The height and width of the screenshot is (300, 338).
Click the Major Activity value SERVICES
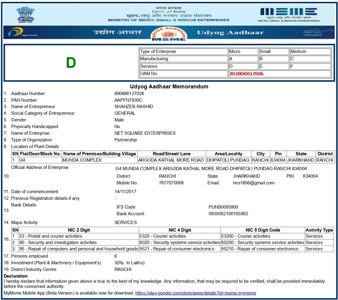point(125,223)
